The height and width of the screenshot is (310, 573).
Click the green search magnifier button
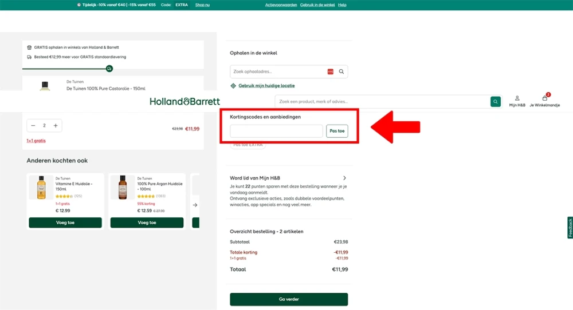(495, 102)
